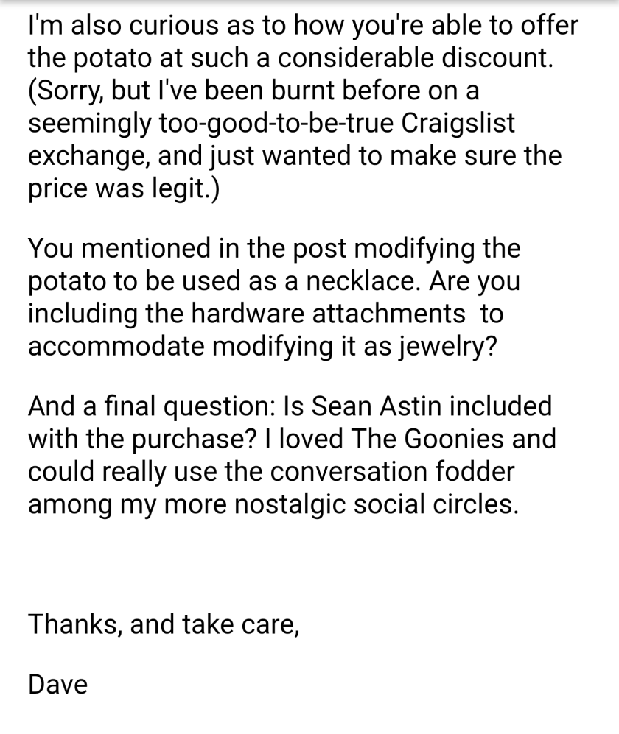Click the word "Craigslist" in the message
This screenshot has width=619, height=734.
(x=458, y=123)
